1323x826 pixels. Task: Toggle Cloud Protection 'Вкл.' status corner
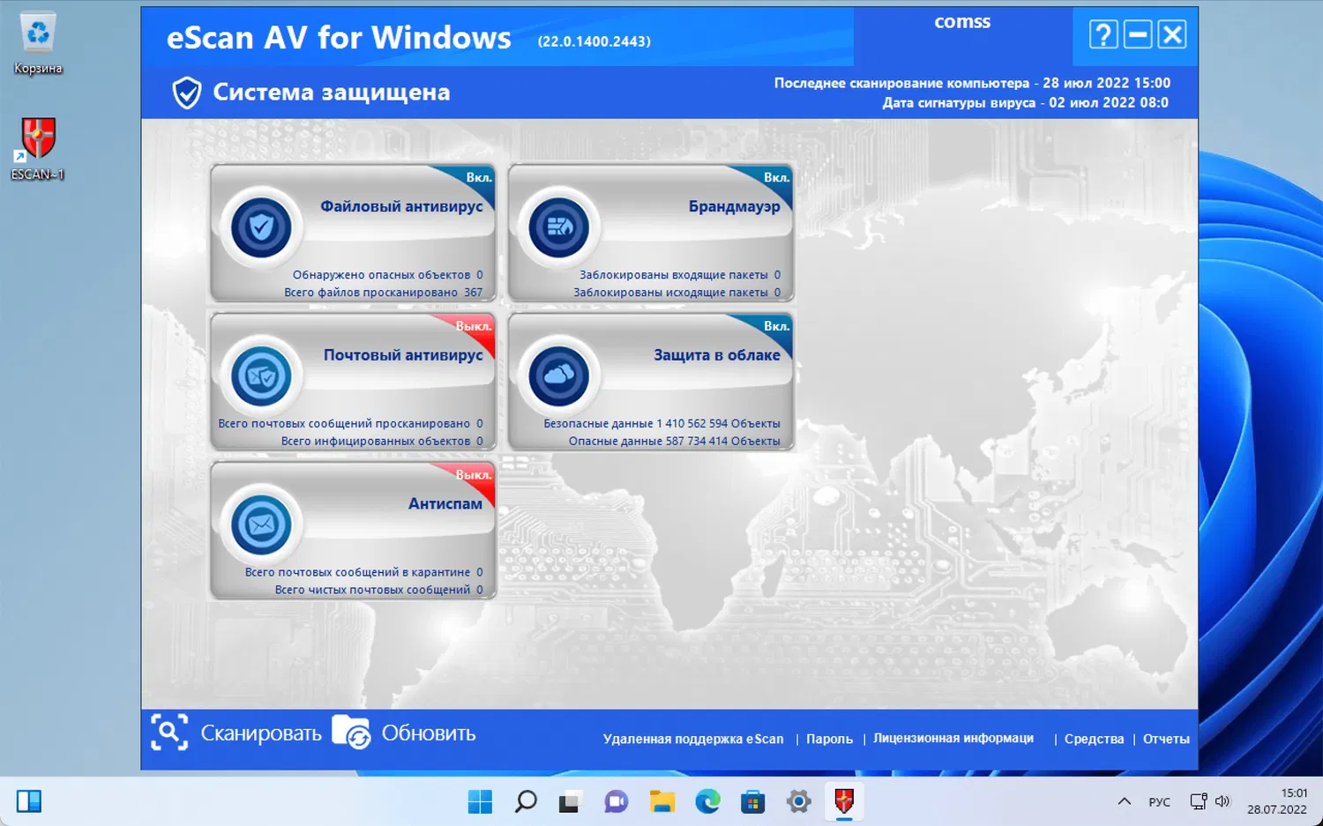coord(776,328)
